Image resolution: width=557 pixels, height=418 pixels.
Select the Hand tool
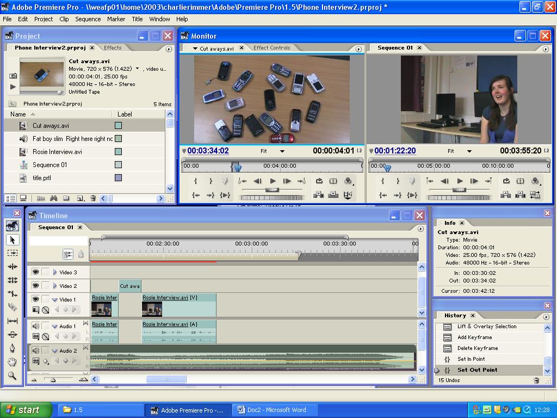(x=13, y=362)
